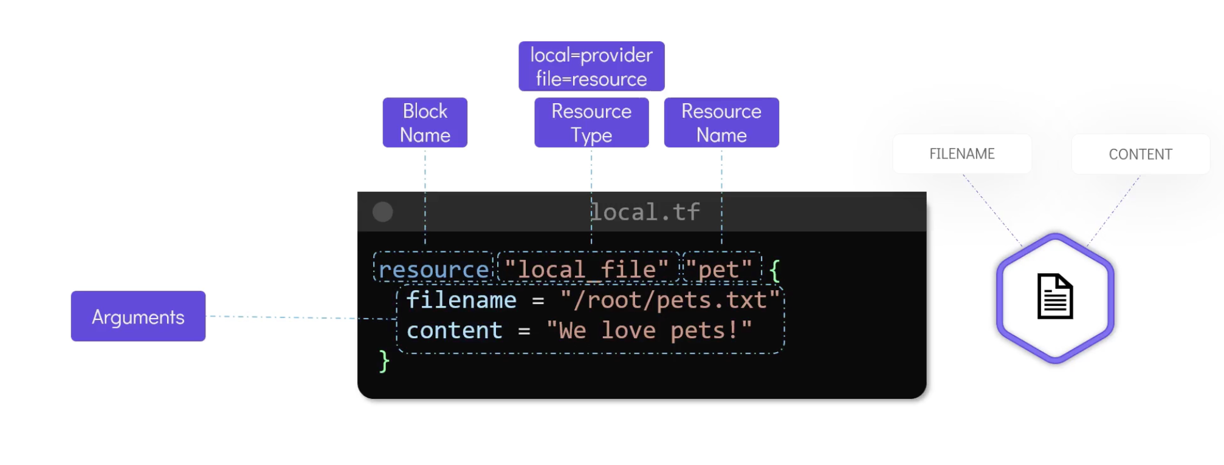Click the content argument keyword
Screen dimensions: 1224x465
point(455,331)
